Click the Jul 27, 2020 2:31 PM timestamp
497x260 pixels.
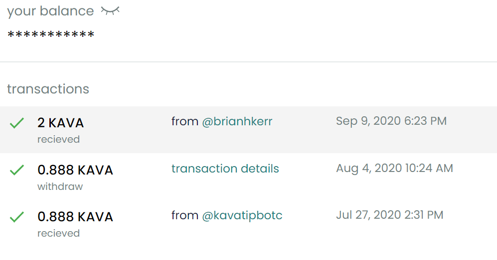click(x=389, y=215)
